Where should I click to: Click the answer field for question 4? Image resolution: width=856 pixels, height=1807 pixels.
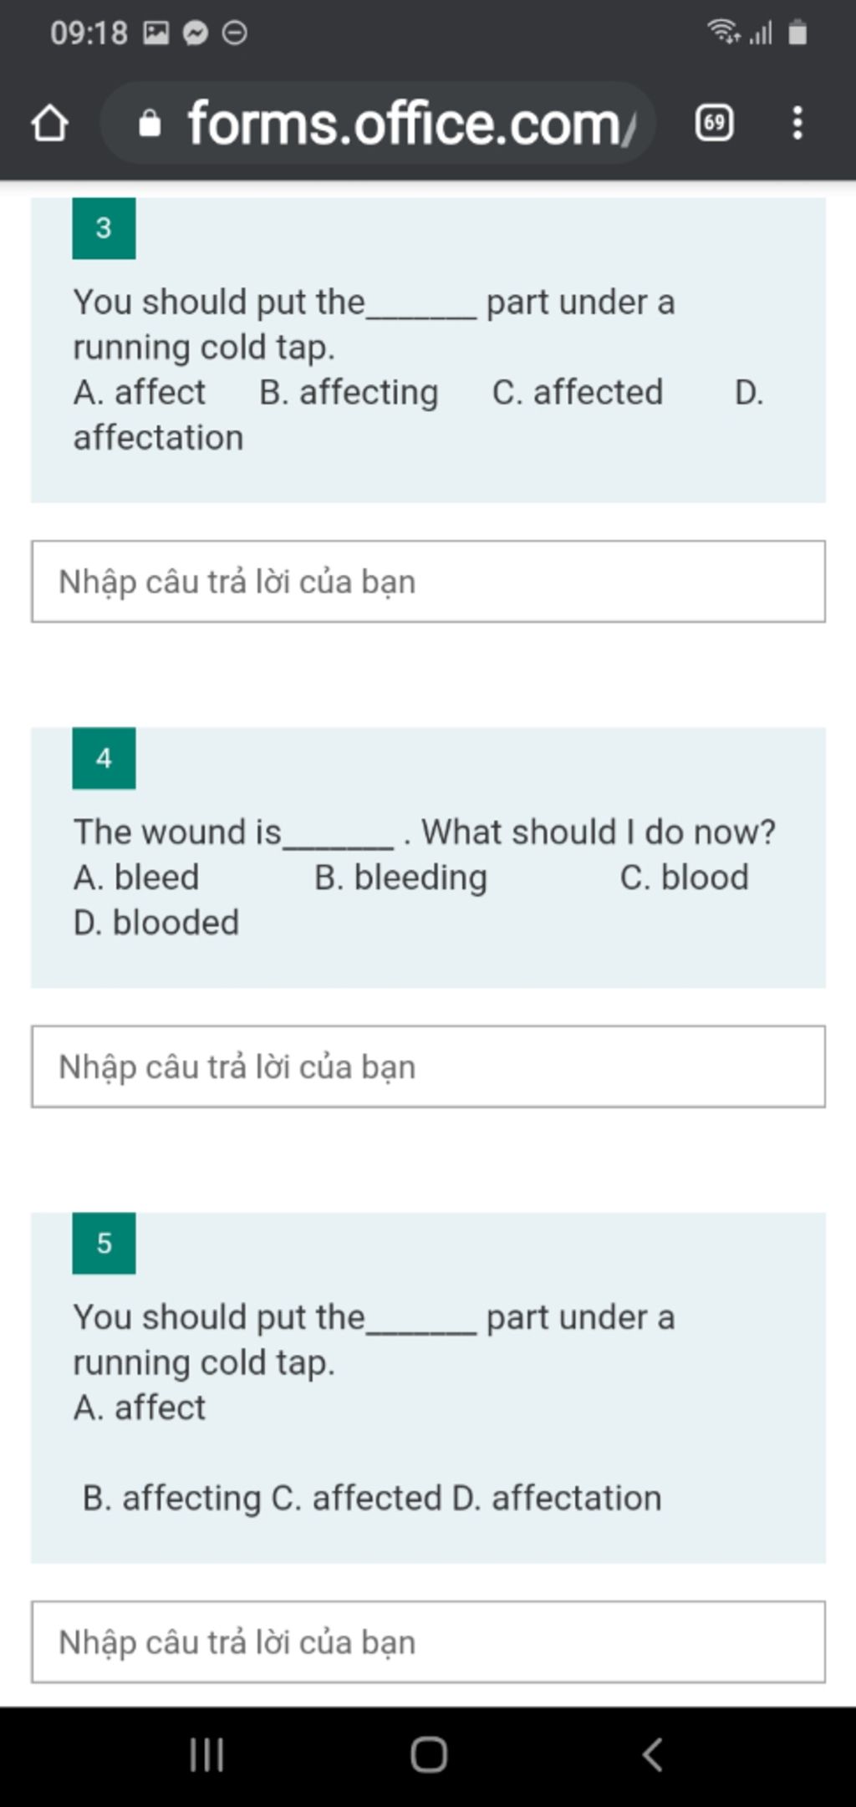428,1066
